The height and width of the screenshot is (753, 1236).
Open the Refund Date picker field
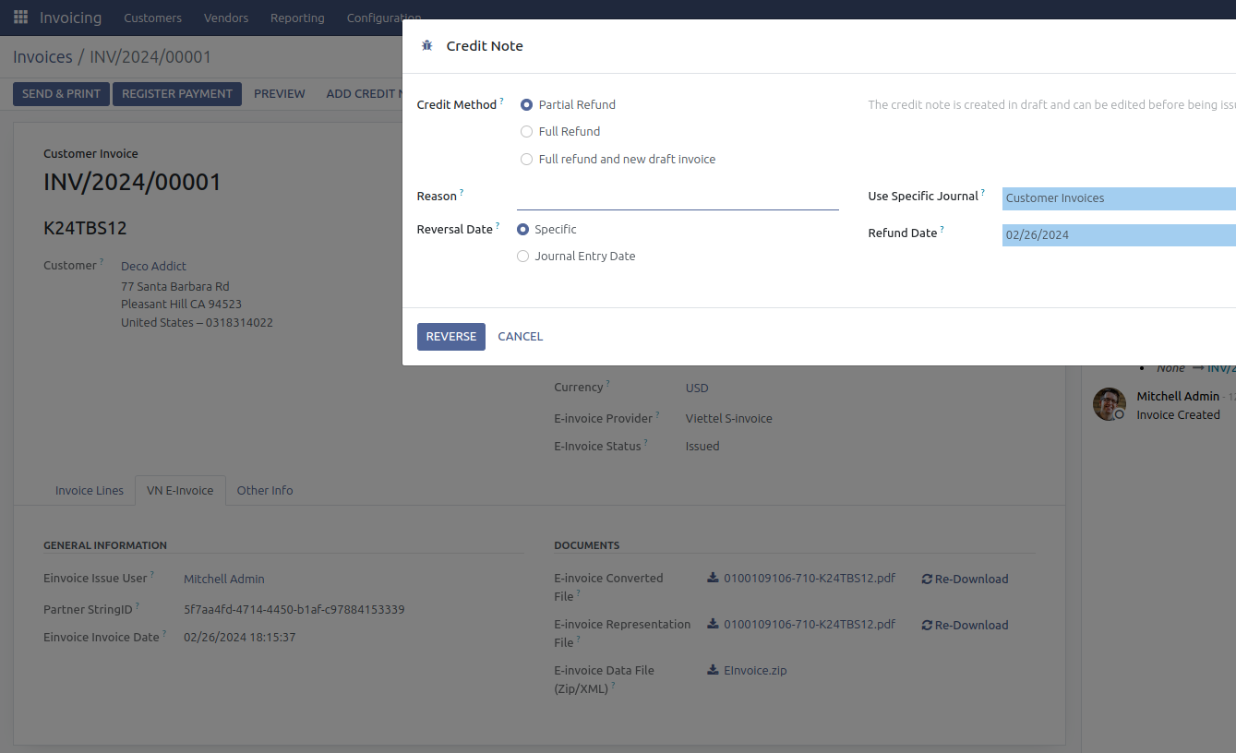pos(1117,235)
